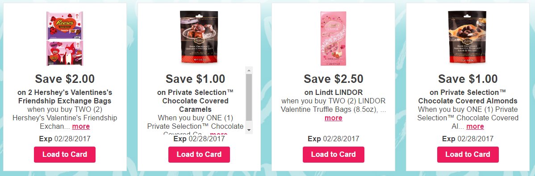Click the scrollbar thumb in the Caramels card
The image size is (535, 176).
click(249, 98)
